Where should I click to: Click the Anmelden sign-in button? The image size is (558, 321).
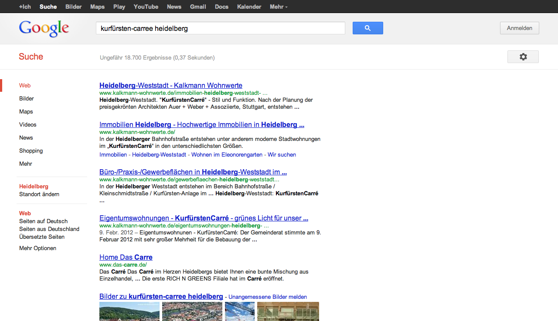[520, 28]
